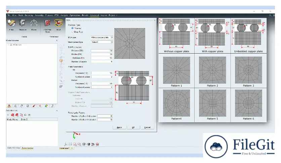Open the Geometry menu tab
281x163 pixels.
click(29, 15)
